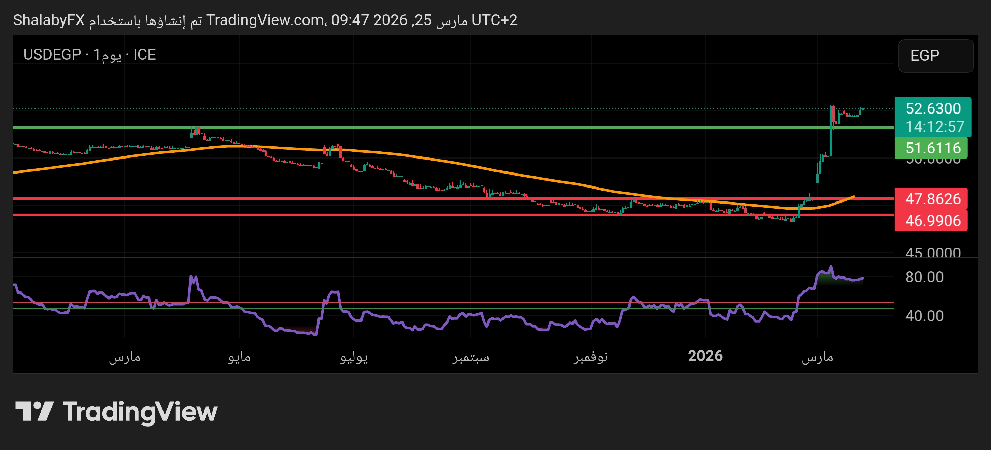991x450 pixels.
Task: Click the سبتمبر label on the time axis
Action: pos(470,357)
